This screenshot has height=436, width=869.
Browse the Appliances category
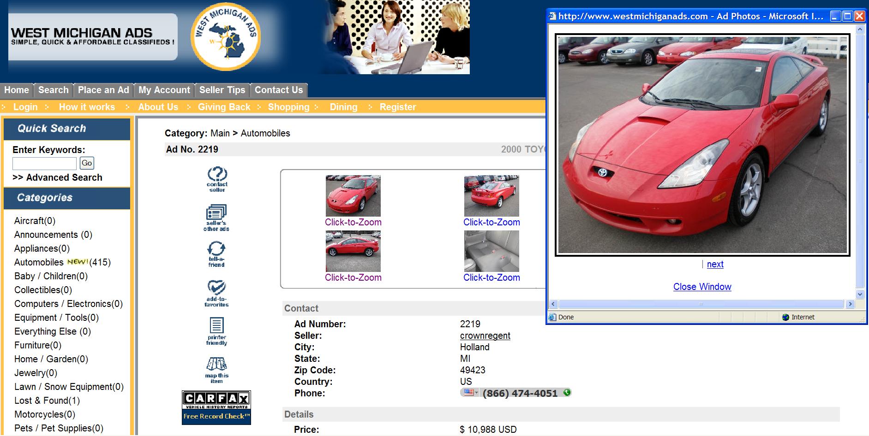[x=42, y=248]
